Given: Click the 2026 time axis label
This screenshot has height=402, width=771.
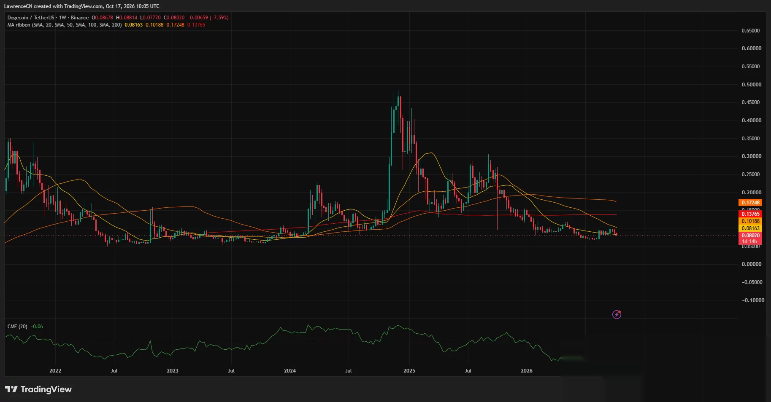Looking at the screenshot, I should [x=527, y=371].
